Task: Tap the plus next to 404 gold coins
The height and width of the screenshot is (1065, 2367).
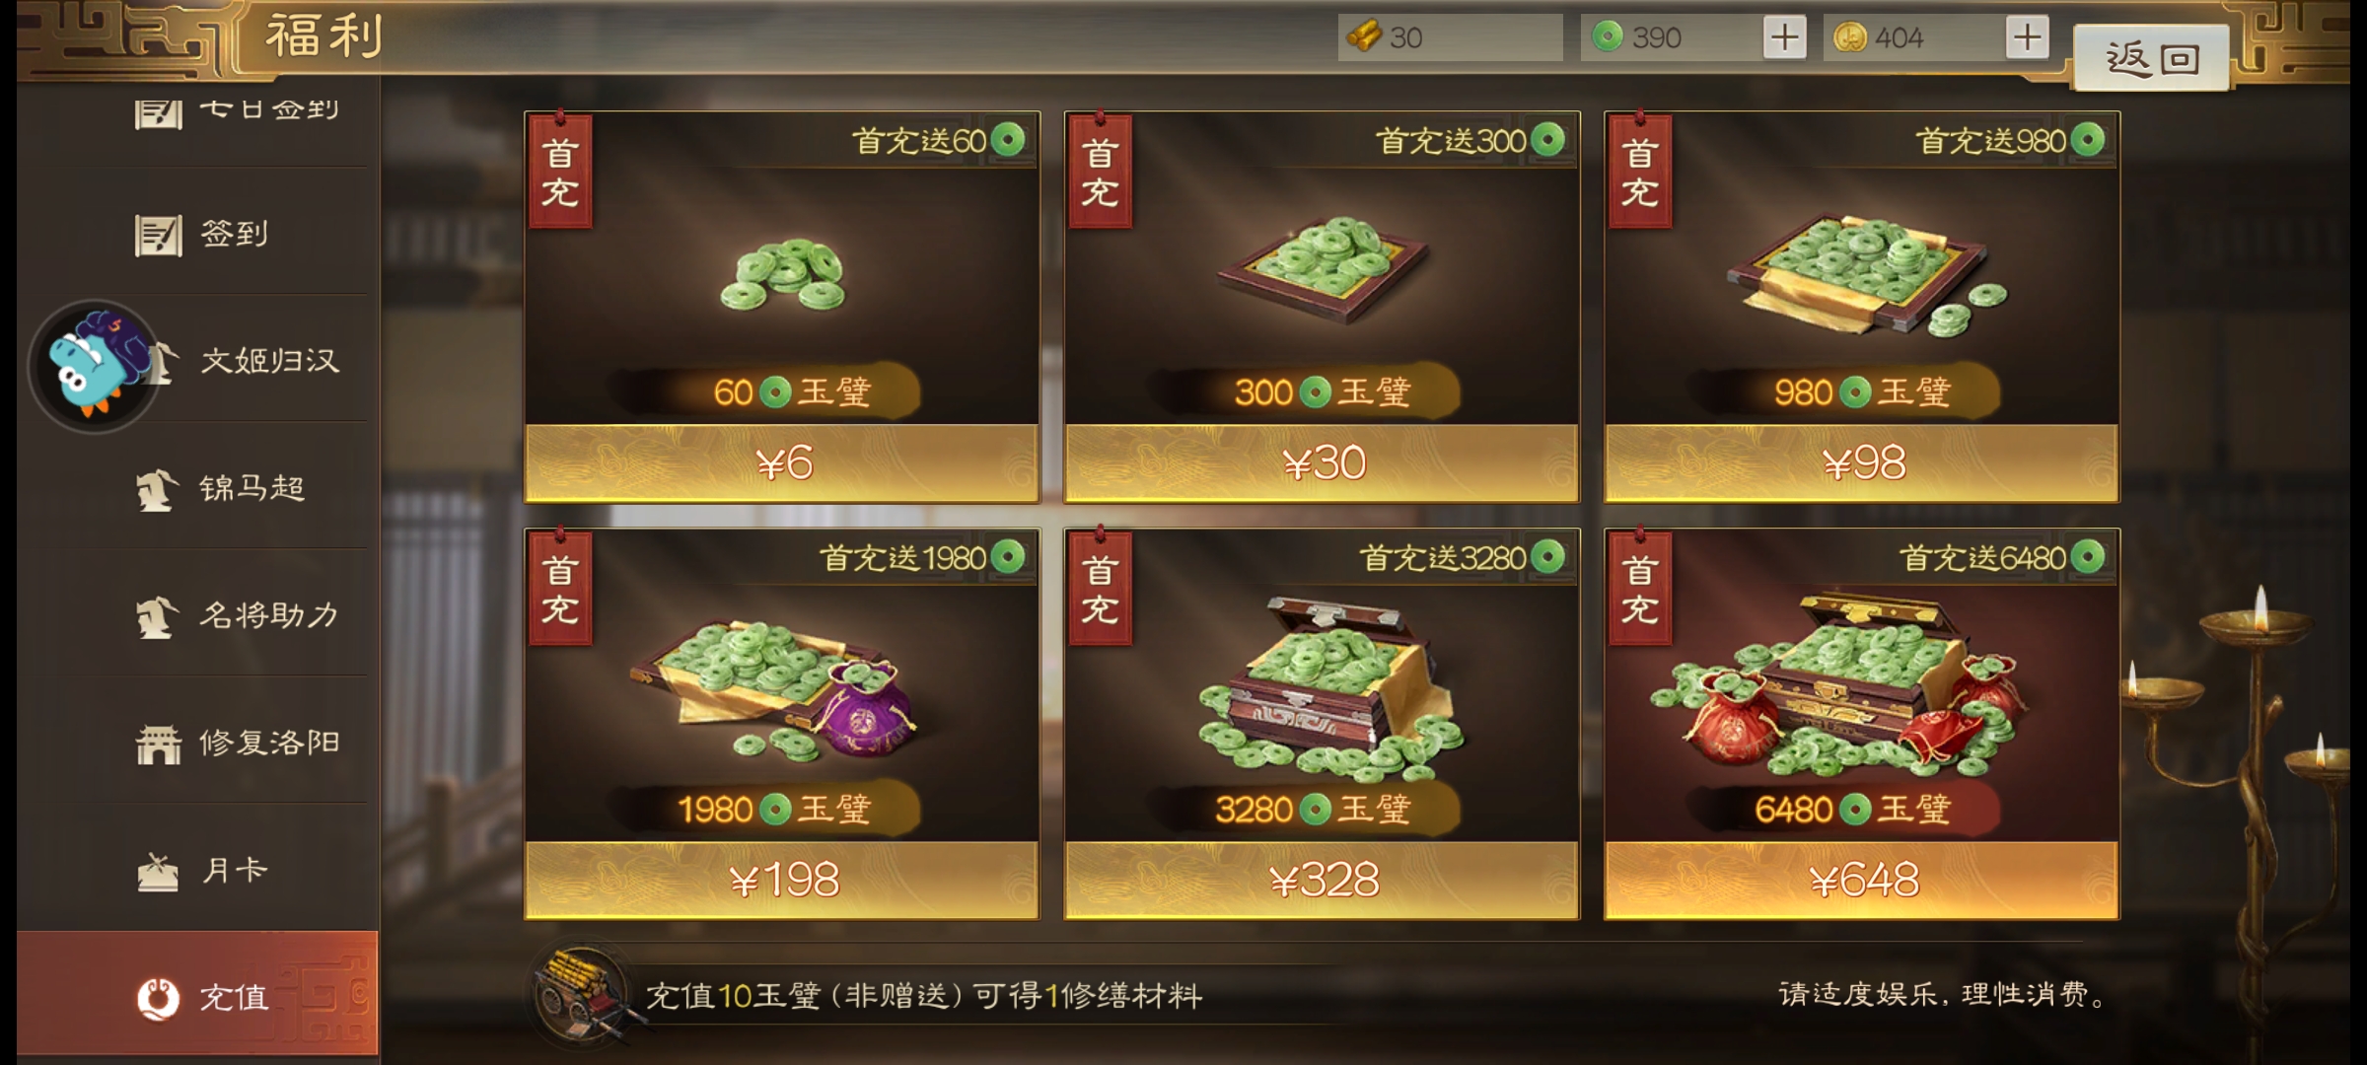Action: 2027,37
